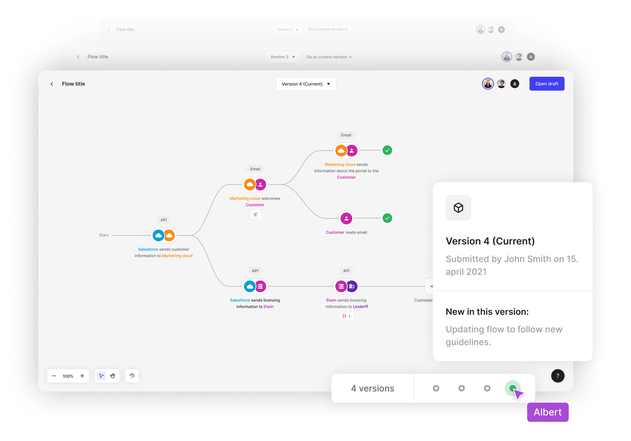Zoom out with the minus button
The image size is (631, 441).
(54, 376)
